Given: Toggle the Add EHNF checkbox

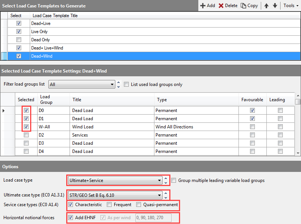Looking at the screenshot, I should [71, 217].
